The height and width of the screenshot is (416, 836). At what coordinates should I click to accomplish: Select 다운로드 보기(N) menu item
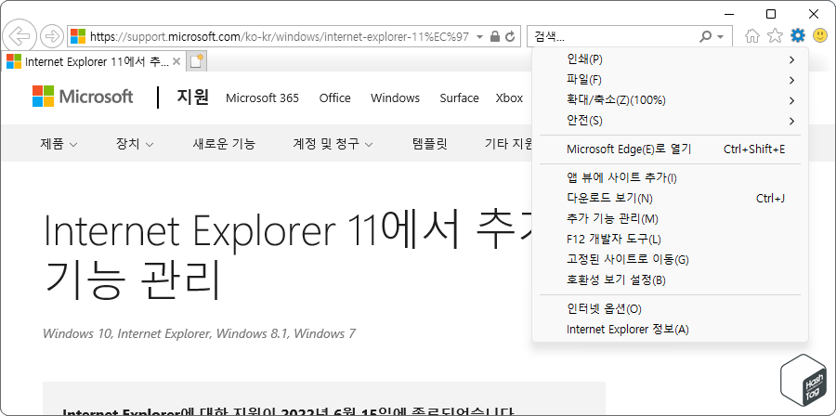coord(670,199)
